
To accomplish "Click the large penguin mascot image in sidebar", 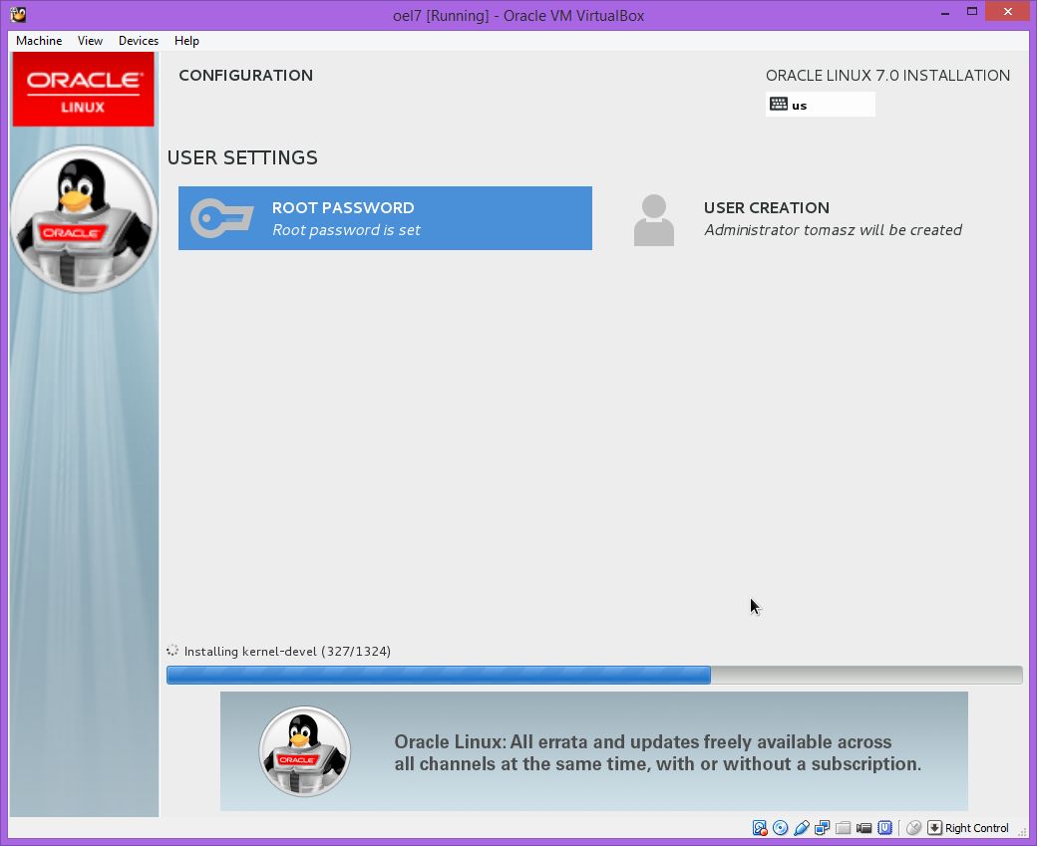I will 84,219.
